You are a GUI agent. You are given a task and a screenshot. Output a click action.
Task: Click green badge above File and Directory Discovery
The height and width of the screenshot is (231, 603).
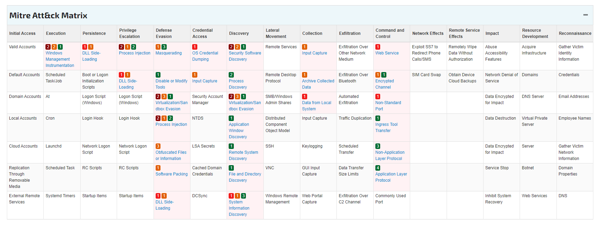[231, 168]
